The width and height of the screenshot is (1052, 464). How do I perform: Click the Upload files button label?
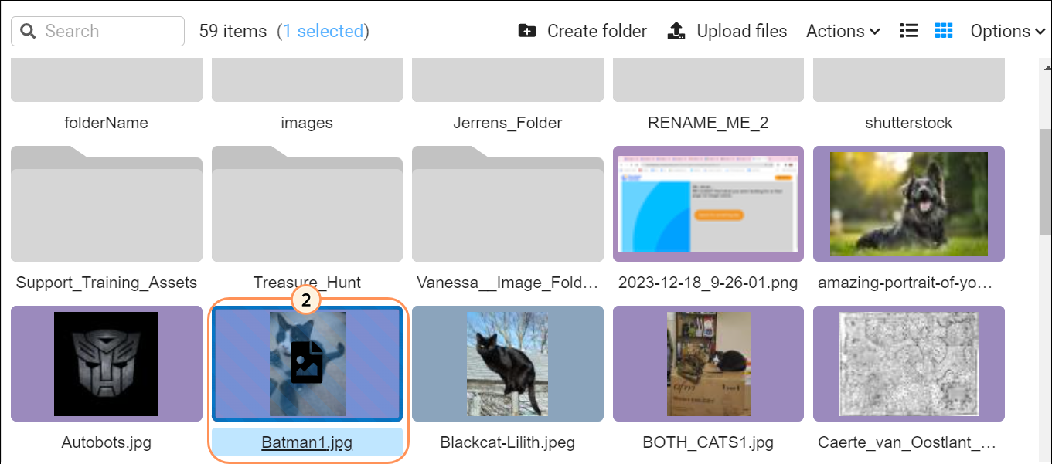pos(741,31)
